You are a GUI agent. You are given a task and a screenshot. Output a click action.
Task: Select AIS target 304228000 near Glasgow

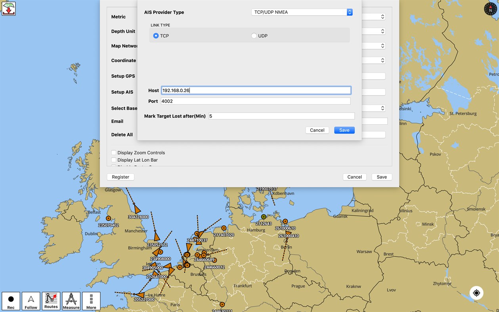coord(136,209)
